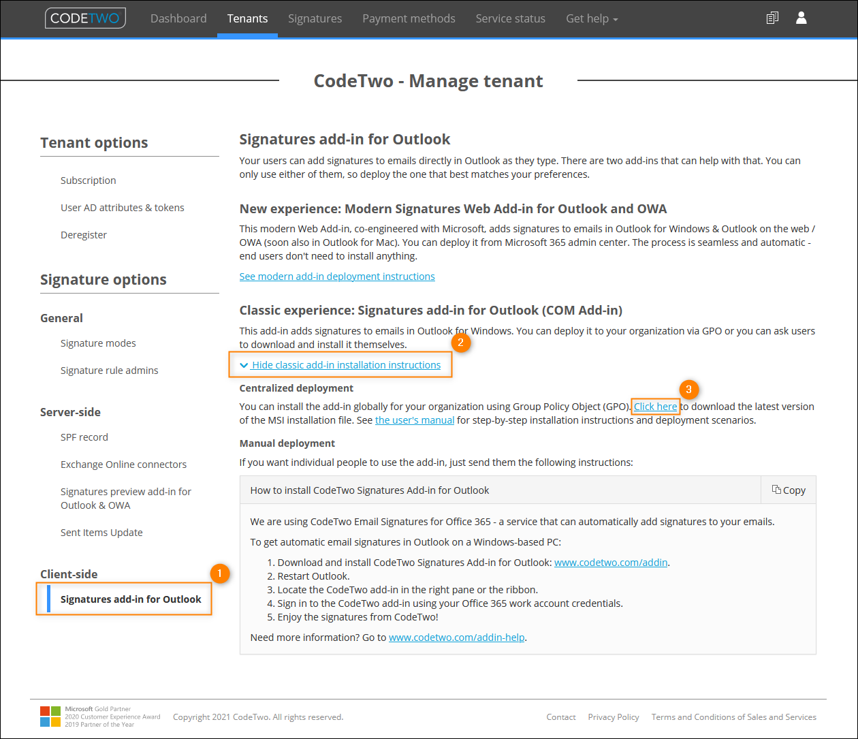This screenshot has height=739, width=858.
Task: Click the 'CodeTwo - Manage tenant' title
Action: pos(428,81)
